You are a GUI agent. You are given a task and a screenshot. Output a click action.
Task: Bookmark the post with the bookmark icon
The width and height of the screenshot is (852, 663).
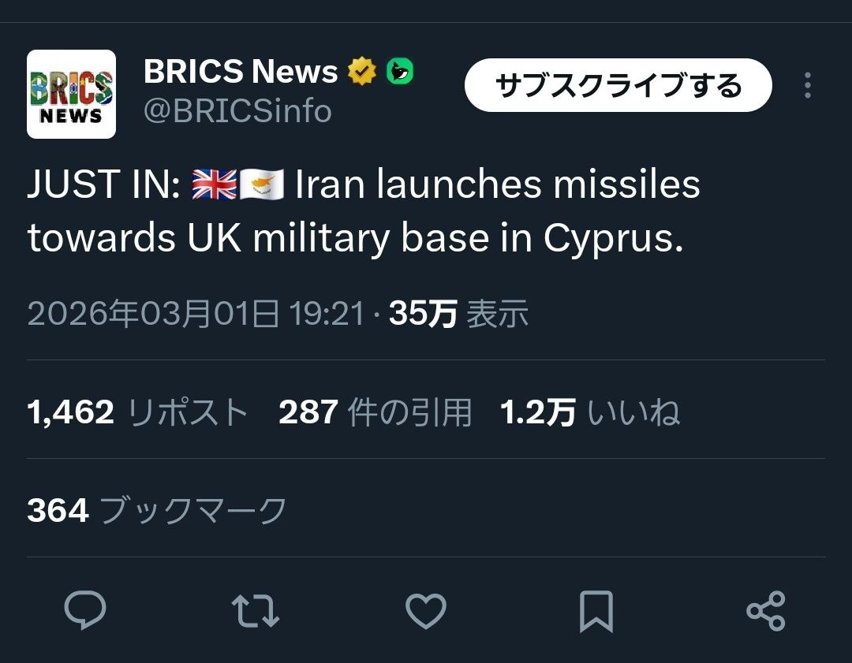pos(596,611)
